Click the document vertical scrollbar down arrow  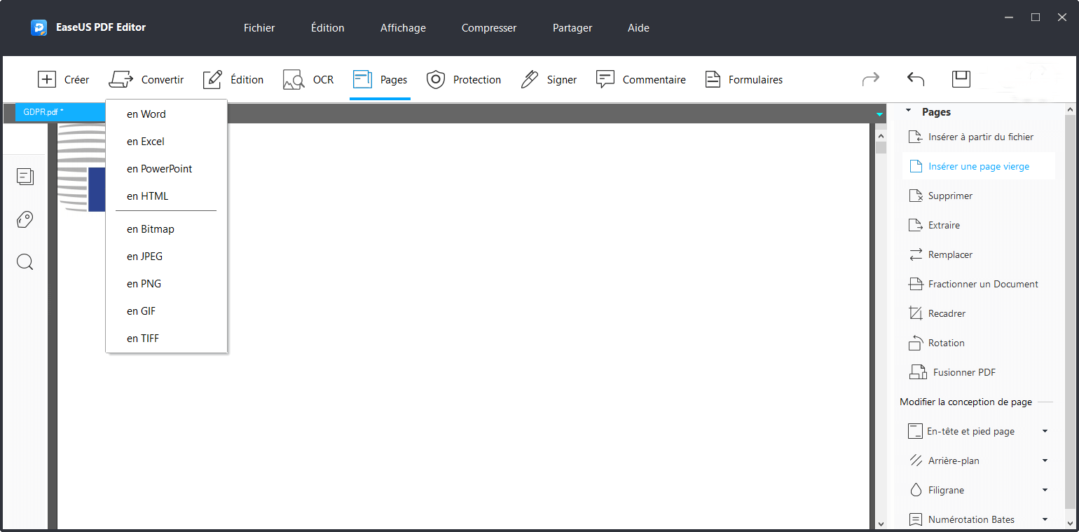(x=881, y=524)
